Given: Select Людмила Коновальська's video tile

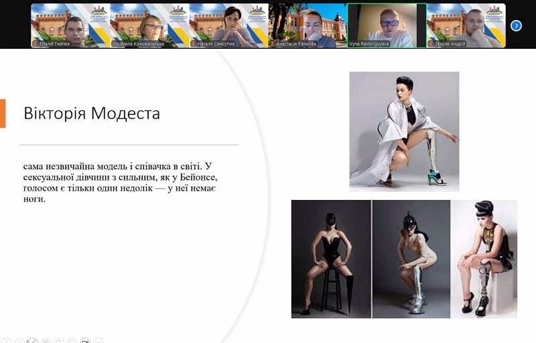Looking at the screenshot, I should (x=149, y=25).
